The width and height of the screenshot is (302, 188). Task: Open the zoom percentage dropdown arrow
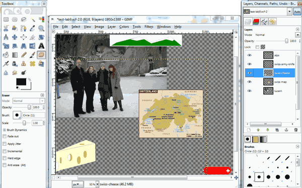(x=97, y=184)
